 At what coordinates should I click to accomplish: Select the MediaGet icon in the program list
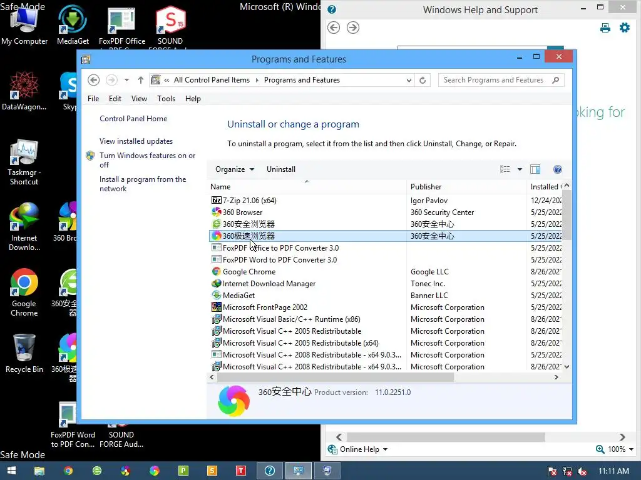(x=216, y=296)
